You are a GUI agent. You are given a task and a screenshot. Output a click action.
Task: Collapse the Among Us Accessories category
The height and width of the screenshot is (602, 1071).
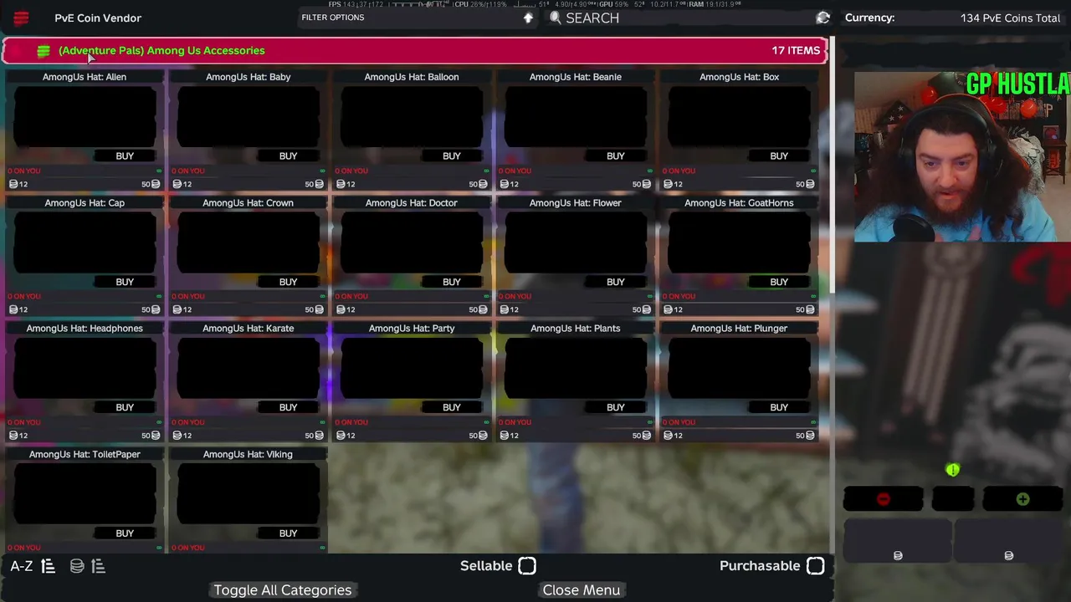click(415, 51)
